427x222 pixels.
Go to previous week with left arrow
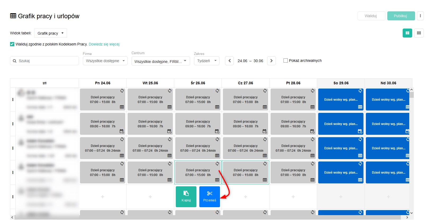click(x=230, y=61)
